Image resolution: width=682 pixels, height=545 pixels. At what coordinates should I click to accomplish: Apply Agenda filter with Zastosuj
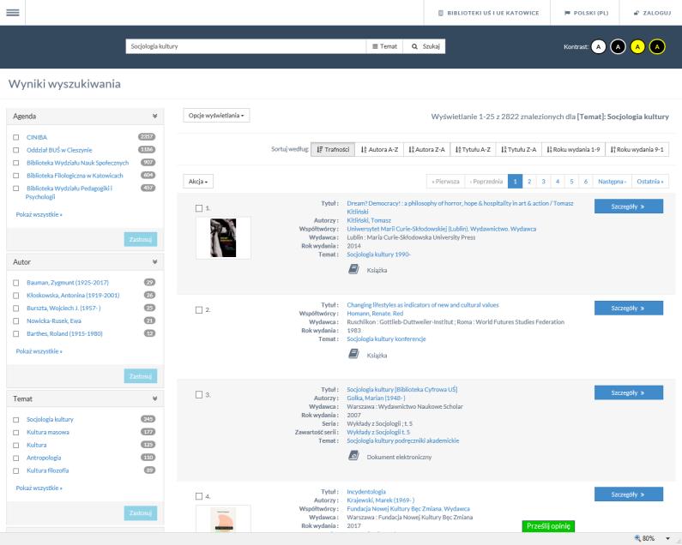click(x=141, y=239)
